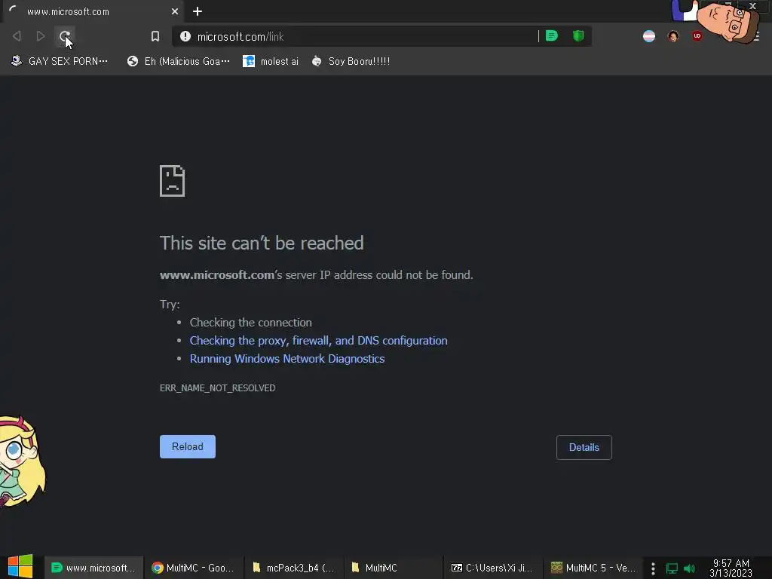772x579 pixels.
Task: Click the browser forward arrow
Action: click(x=41, y=36)
